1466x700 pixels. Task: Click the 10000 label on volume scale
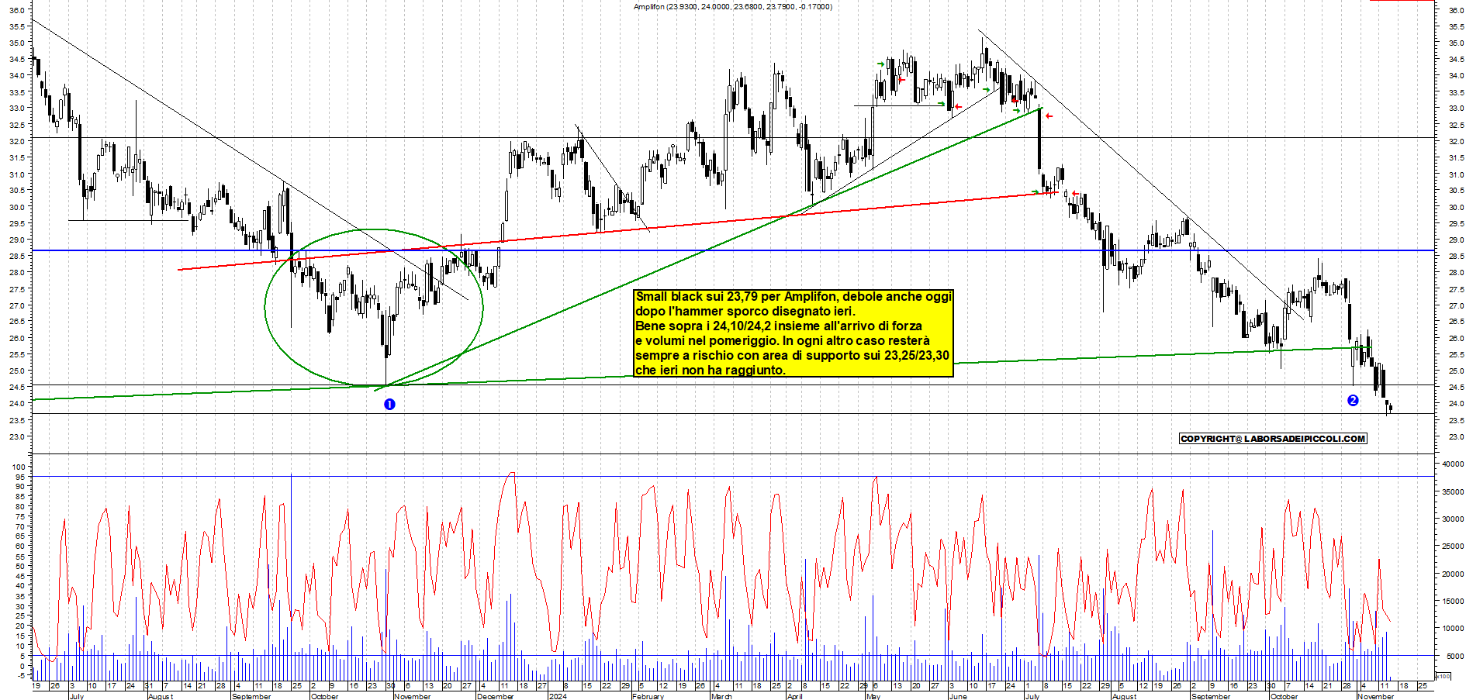coord(1453,629)
